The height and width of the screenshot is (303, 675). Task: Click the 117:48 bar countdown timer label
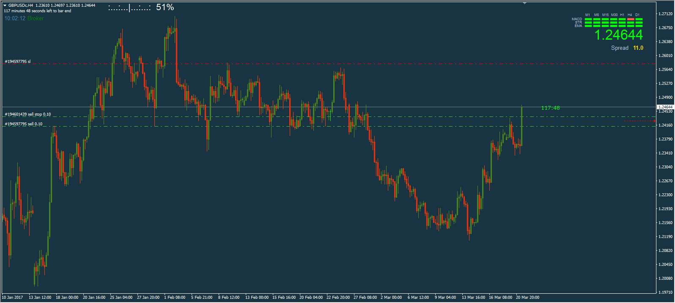click(550, 108)
